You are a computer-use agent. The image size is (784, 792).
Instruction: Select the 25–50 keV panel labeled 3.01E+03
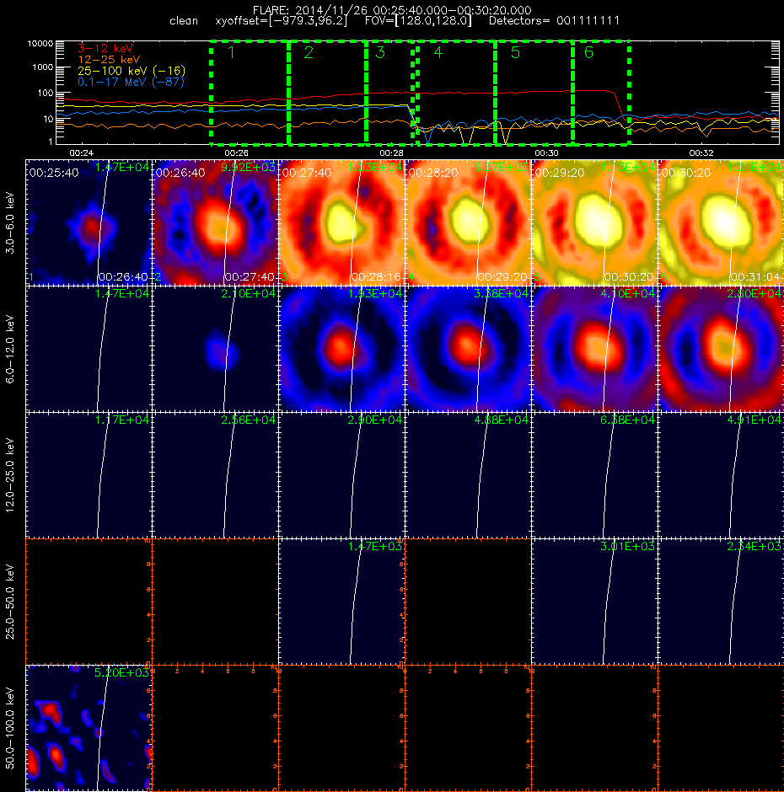[594, 601]
